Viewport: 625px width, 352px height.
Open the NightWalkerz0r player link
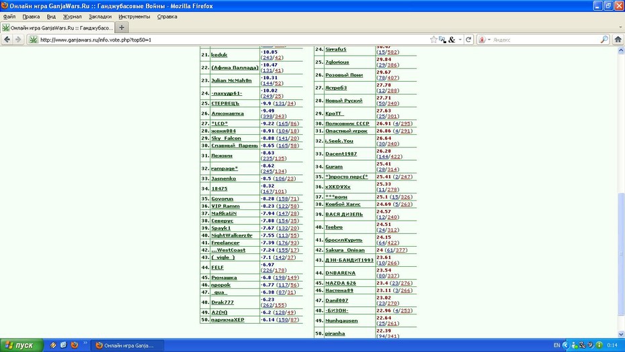click(232, 235)
